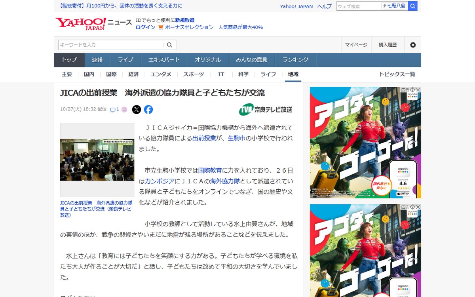Screen dimensions: 475x297
Task: Click the photo caption link below thumbnail
Action: coord(96,209)
